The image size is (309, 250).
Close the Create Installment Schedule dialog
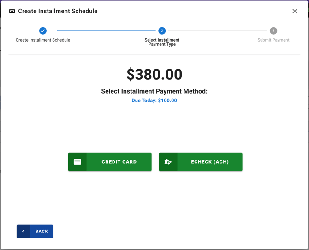(x=295, y=11)
